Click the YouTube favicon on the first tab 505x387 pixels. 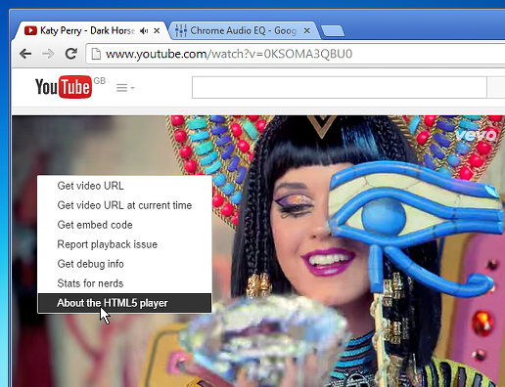point(30,30)
